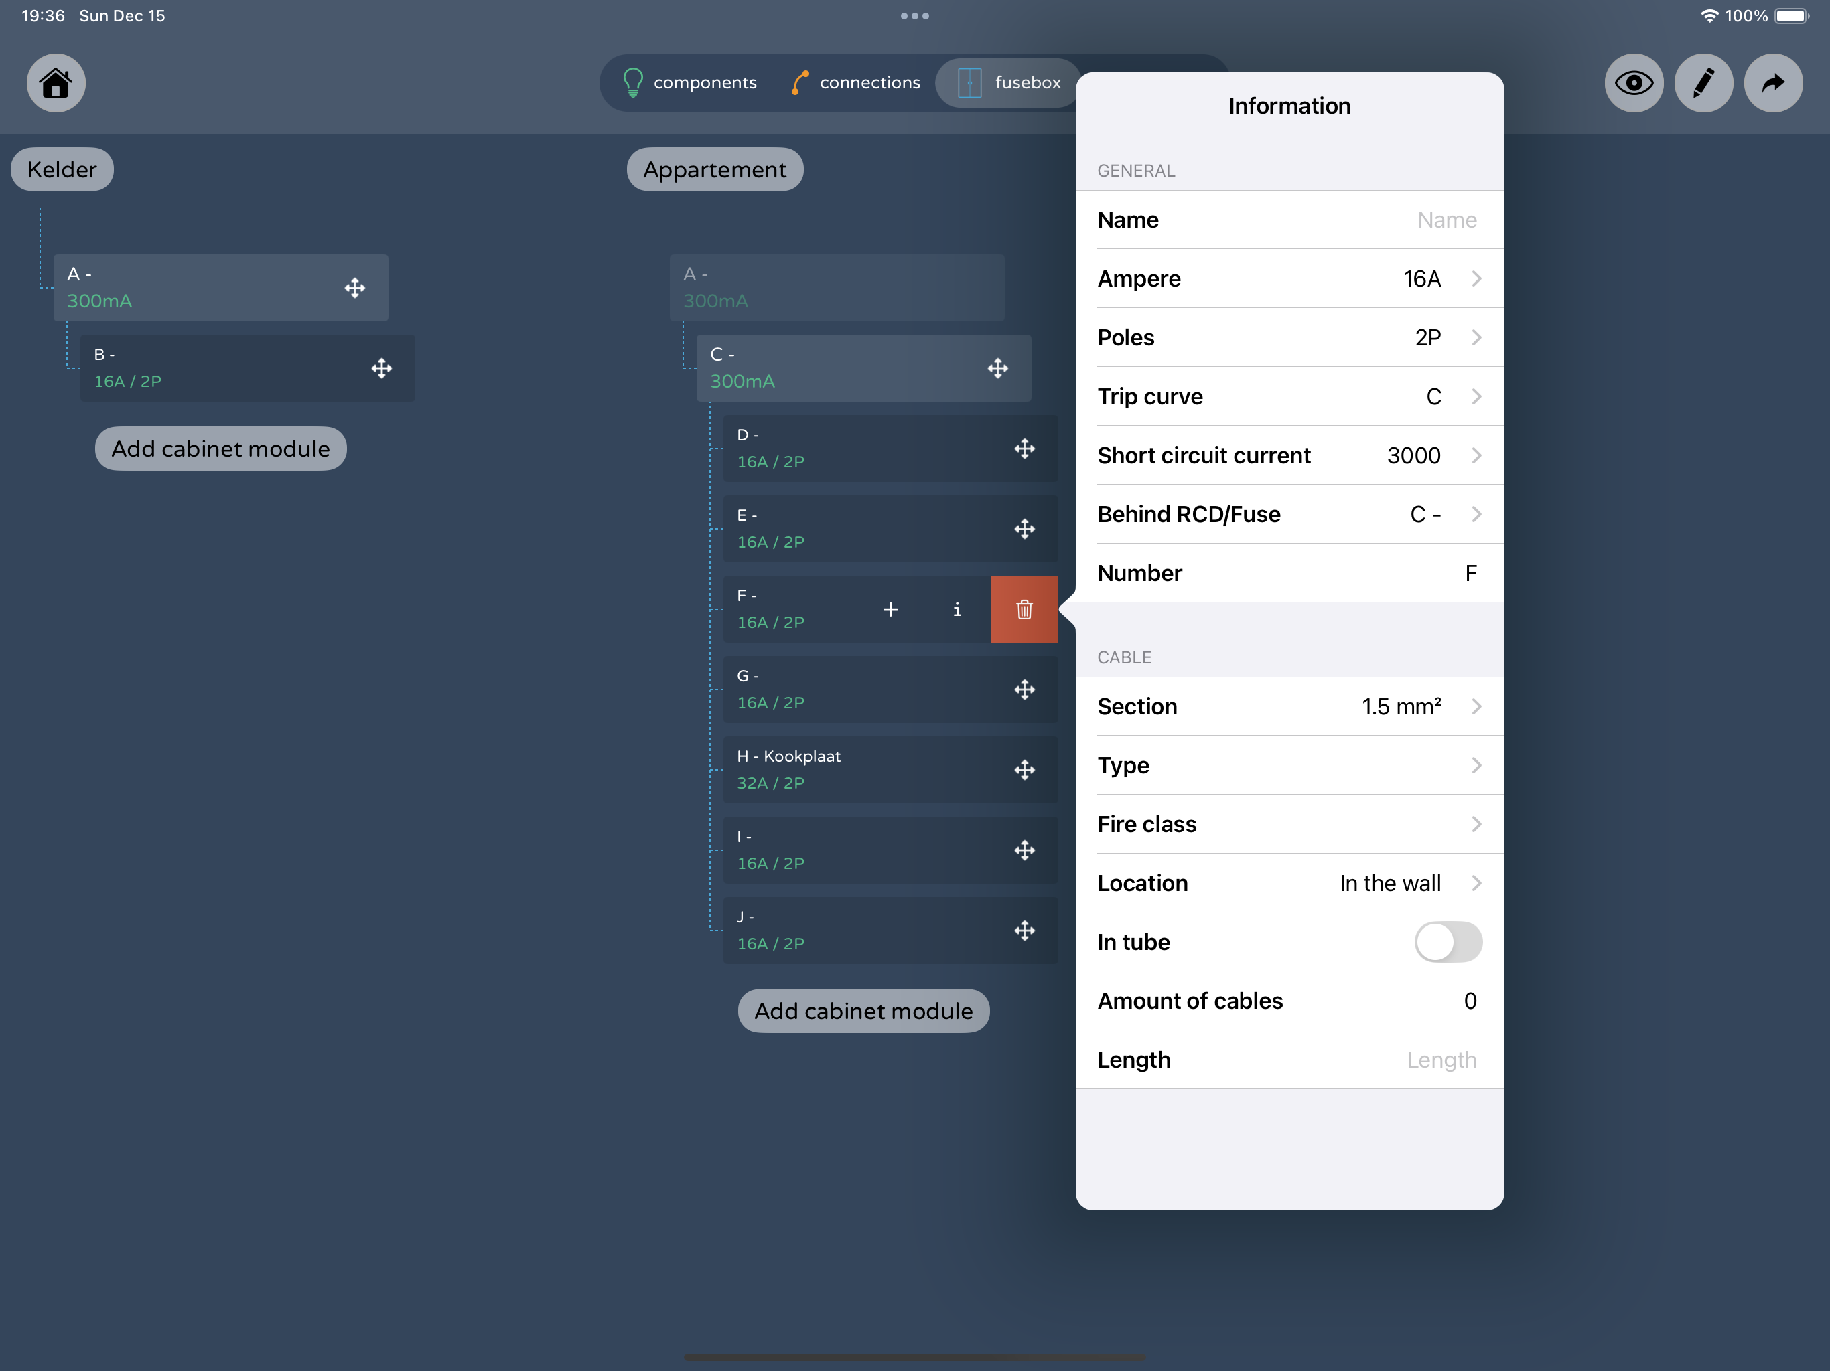Open the Poles 2P selector
The height and width of the screenshot is (1371, 1830).
[x=1289, y=337]
